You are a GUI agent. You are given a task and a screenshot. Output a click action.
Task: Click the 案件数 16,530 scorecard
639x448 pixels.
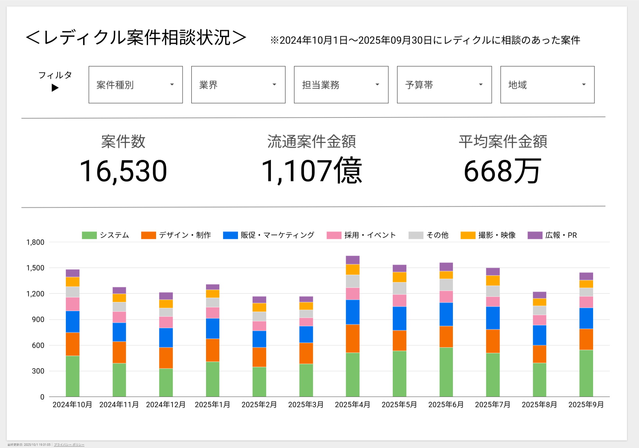pyautogui.click(x=123, y=170)
